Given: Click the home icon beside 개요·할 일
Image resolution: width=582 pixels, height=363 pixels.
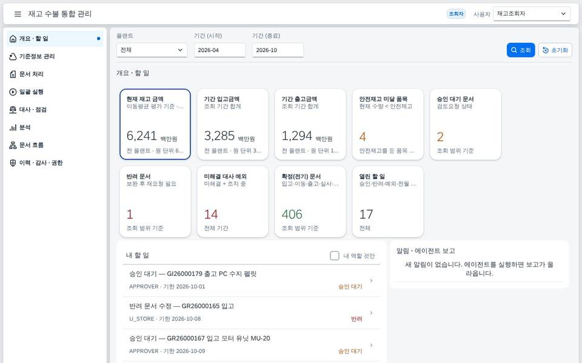Looking at the screenshot, I should point(13,39).
